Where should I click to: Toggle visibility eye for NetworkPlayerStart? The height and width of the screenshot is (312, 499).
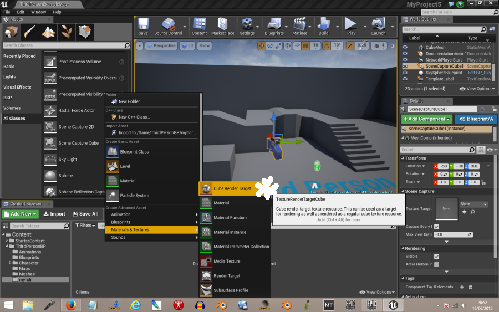(405, 60)
